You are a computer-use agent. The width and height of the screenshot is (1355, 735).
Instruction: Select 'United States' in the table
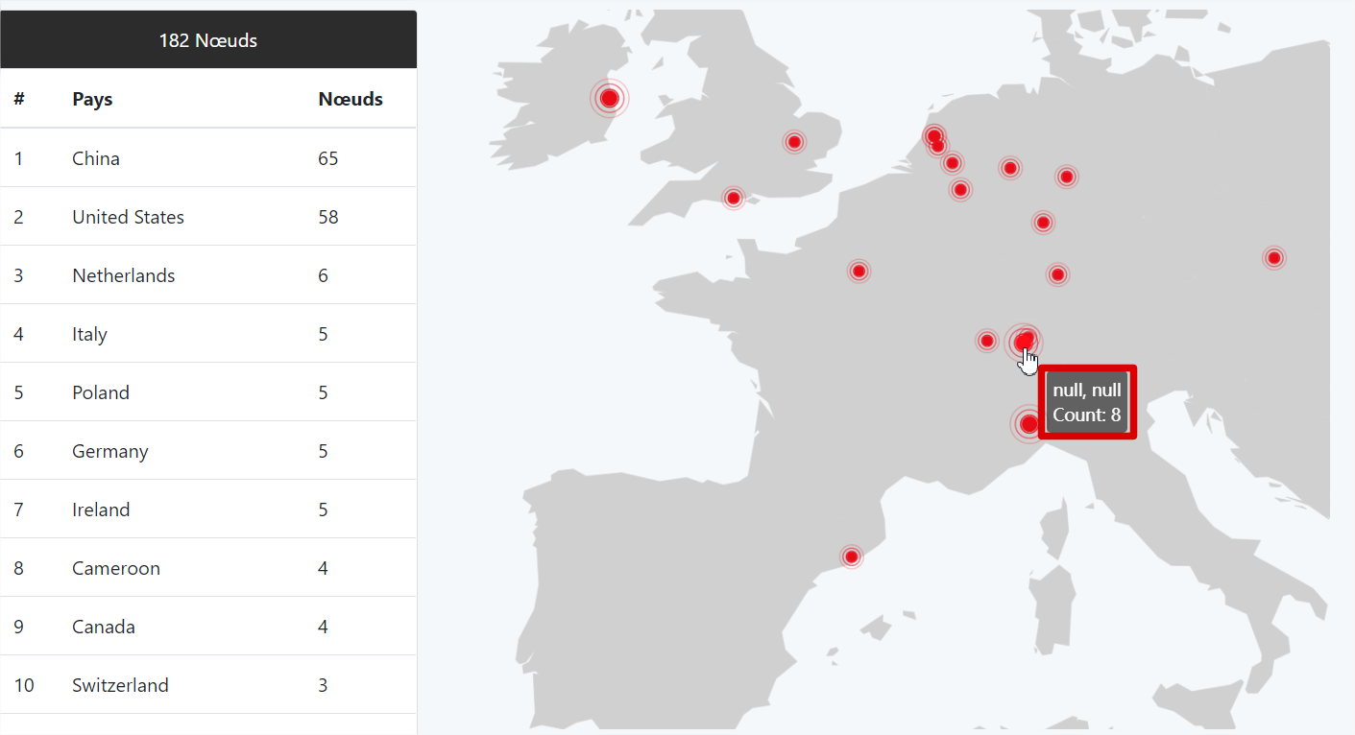pos(128,217)
